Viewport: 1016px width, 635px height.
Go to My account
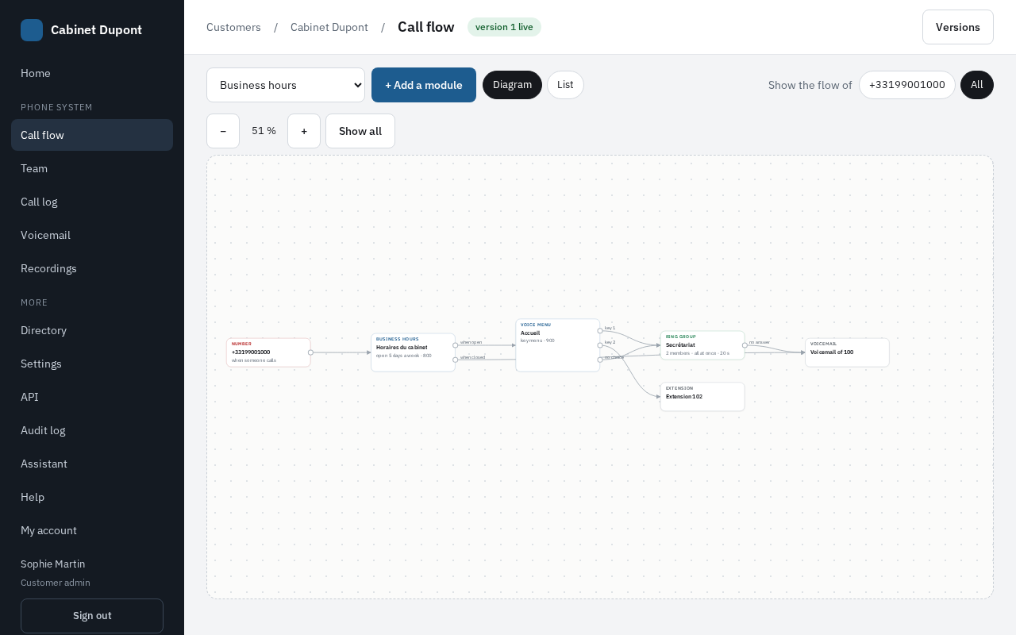click(92, 530)
